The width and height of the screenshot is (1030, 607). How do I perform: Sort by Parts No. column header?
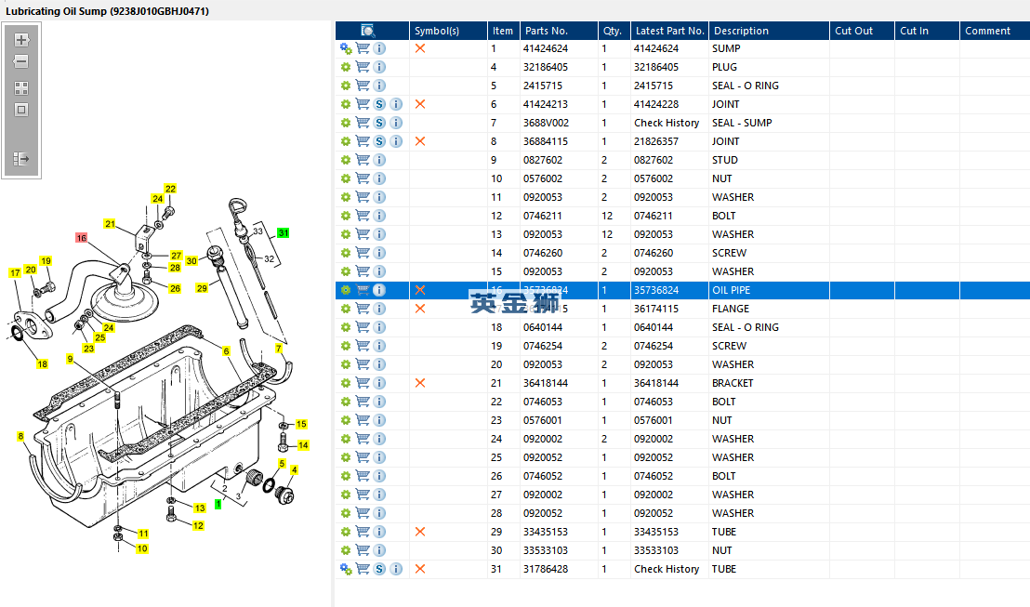[x=559, y=31]
